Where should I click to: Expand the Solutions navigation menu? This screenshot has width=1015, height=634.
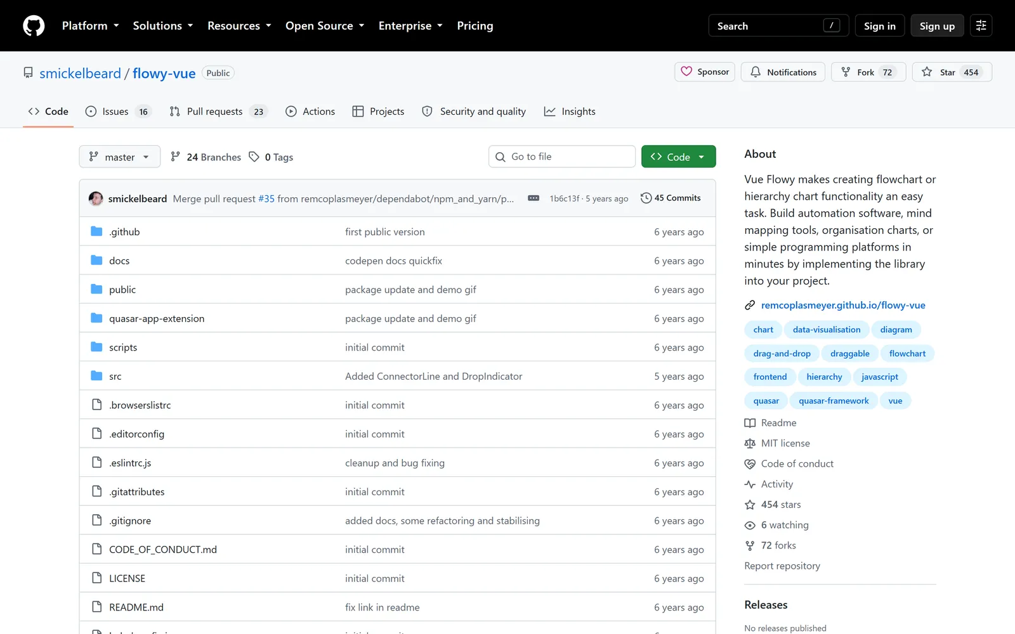pos(163,26)
